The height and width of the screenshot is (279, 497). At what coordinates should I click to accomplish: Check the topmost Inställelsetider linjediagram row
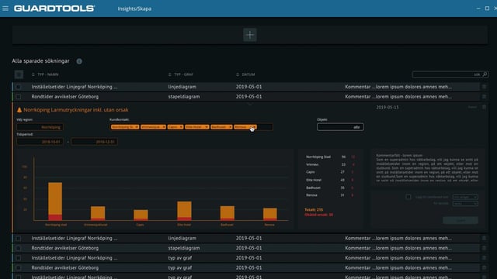19,87
